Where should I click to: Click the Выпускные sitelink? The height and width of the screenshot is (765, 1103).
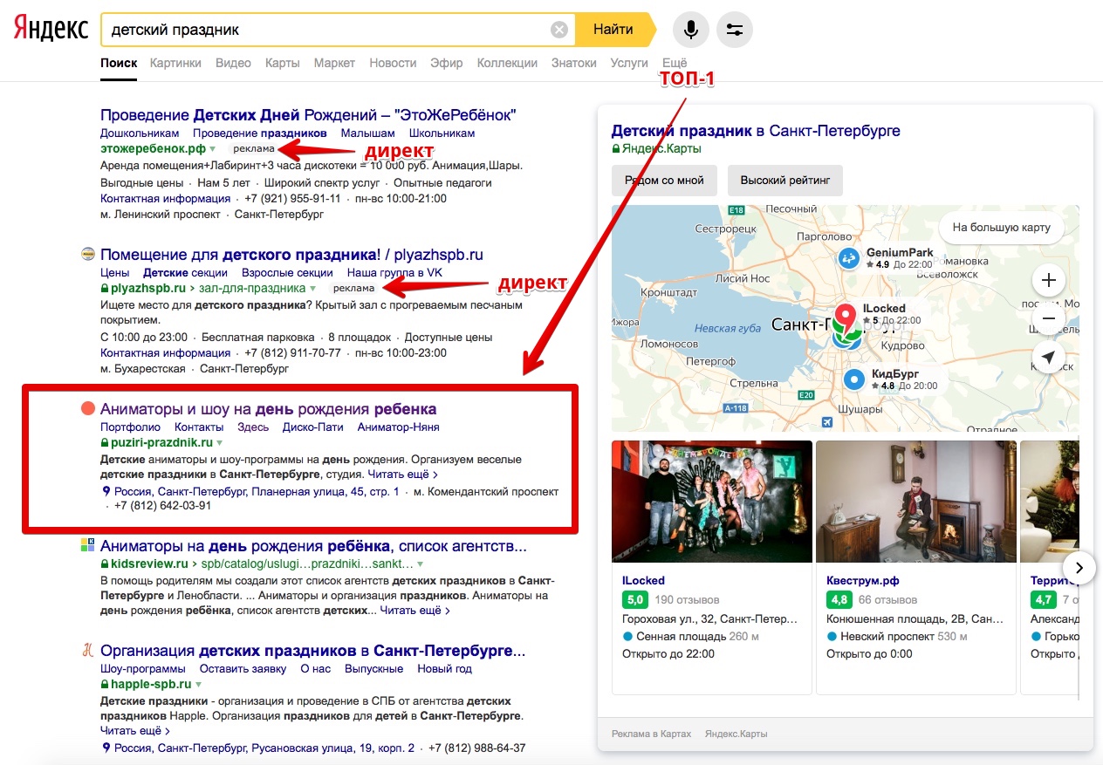point(373,669)
